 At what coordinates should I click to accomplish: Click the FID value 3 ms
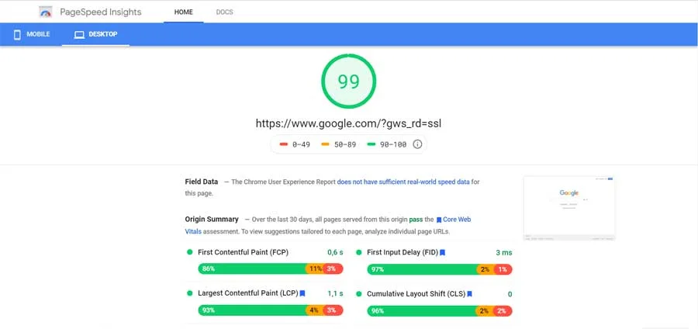click(504, 252)
